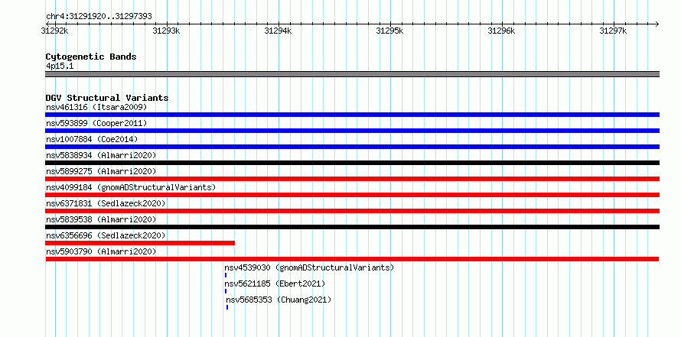Open nsv1007884 (Coe2014) variant label

pos(92,139)
